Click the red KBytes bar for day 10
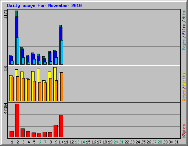This screenshot has height=146, width=188. [x=61, y=126]
